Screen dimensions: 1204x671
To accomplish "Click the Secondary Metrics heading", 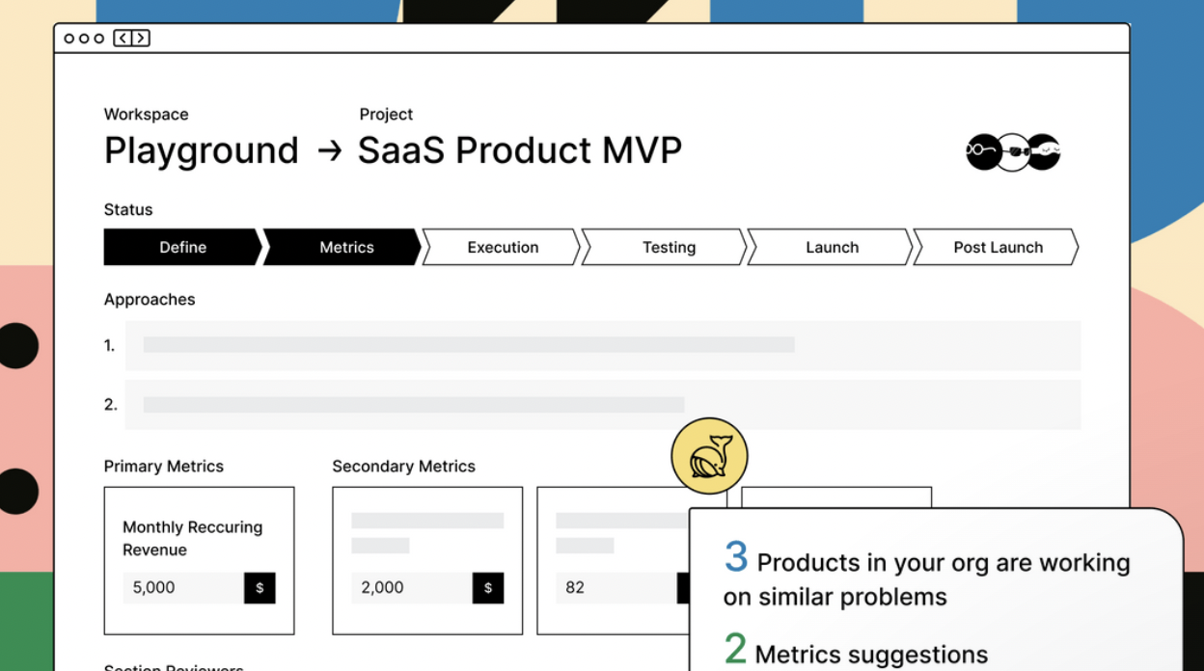I will tap(403, 467).
